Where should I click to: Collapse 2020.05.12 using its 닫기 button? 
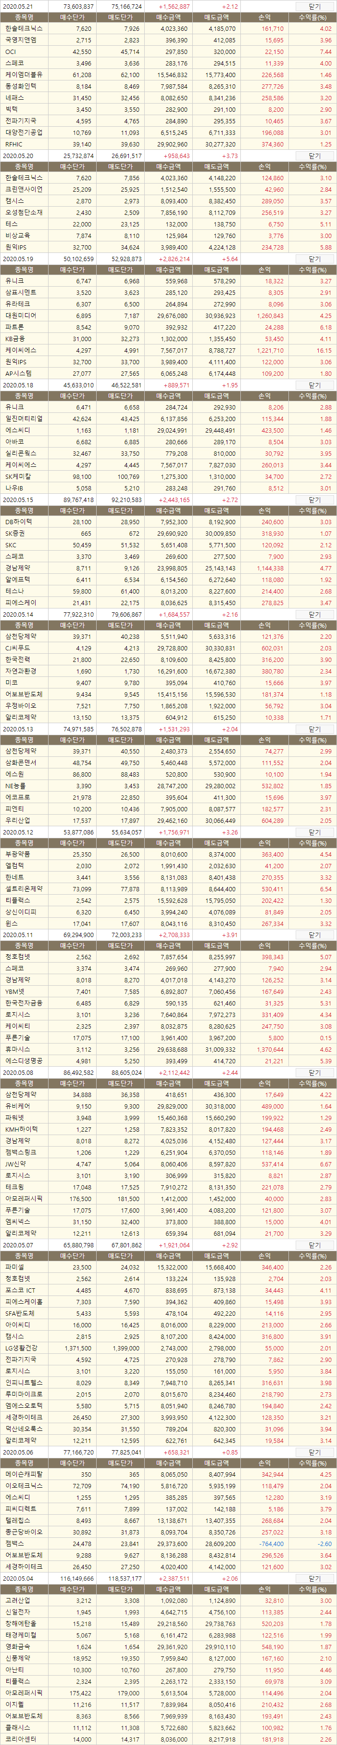[x=314, y=832]
